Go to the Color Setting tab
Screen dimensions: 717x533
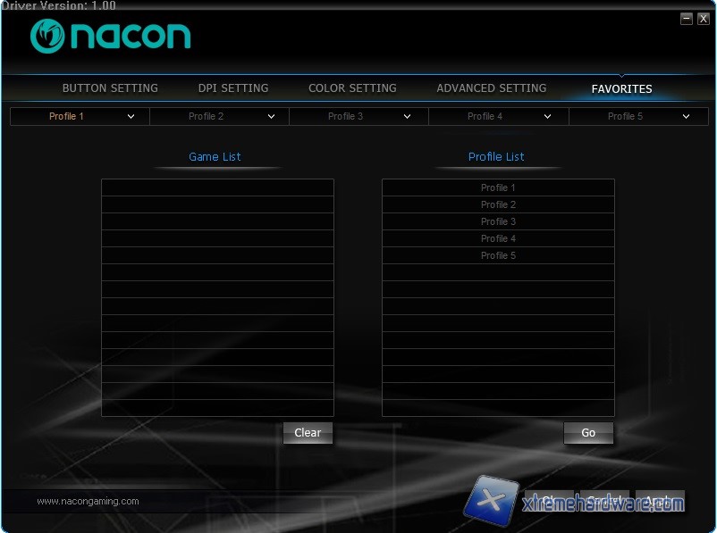(352, 88)
